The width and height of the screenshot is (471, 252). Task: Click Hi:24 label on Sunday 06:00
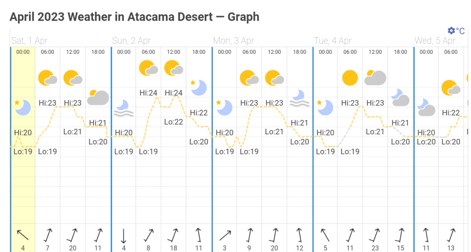[x=149, y=93]
